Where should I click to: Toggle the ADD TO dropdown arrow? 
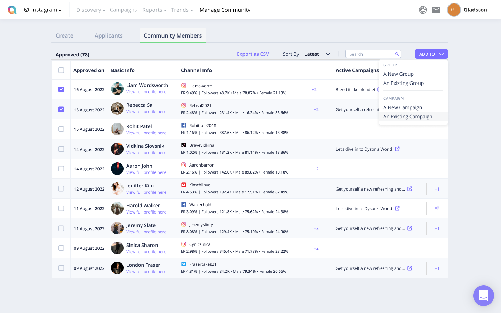coord(442,54)
